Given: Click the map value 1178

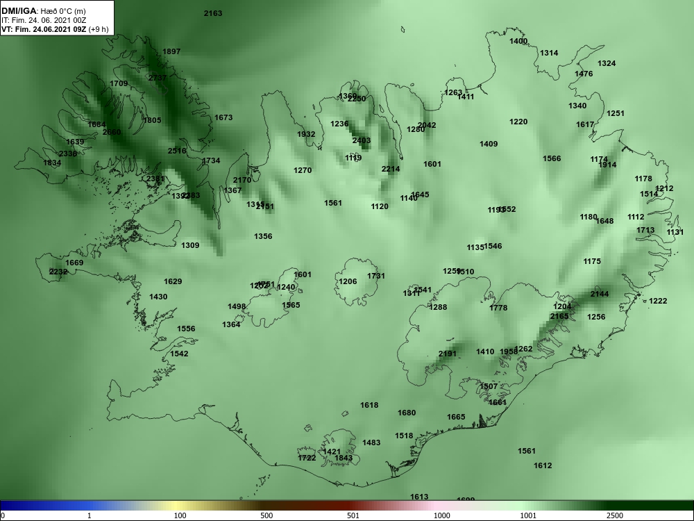Looking at the screenshot, I should pos(643,179).
